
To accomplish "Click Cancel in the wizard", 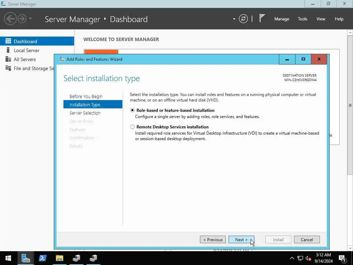I will [306, 239].
